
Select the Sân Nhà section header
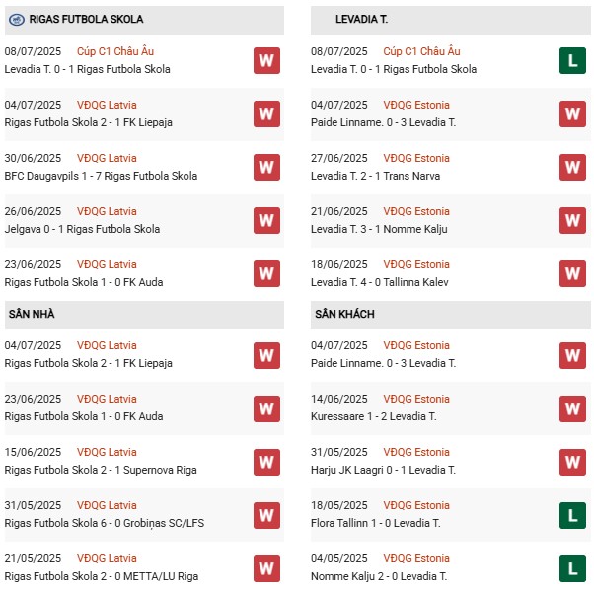pos(32,314)
